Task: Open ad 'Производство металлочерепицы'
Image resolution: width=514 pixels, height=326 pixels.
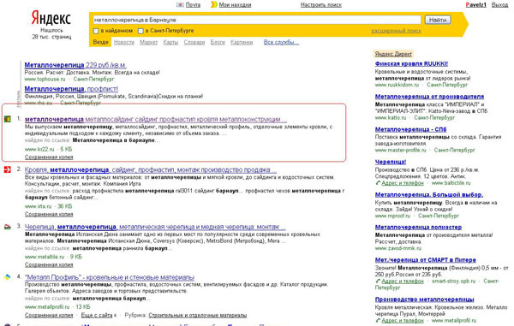Action: coord(425,299)
